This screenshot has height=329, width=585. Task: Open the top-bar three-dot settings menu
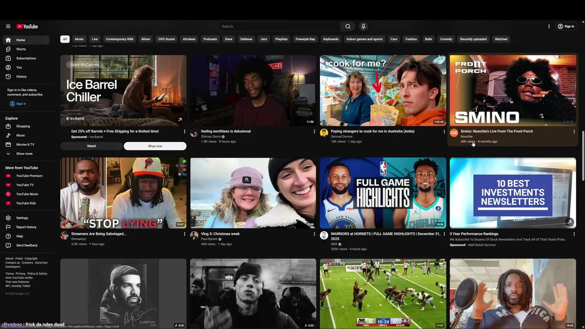pos(549,27)
